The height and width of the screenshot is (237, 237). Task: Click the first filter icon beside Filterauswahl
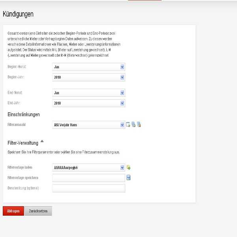point(128,124)
